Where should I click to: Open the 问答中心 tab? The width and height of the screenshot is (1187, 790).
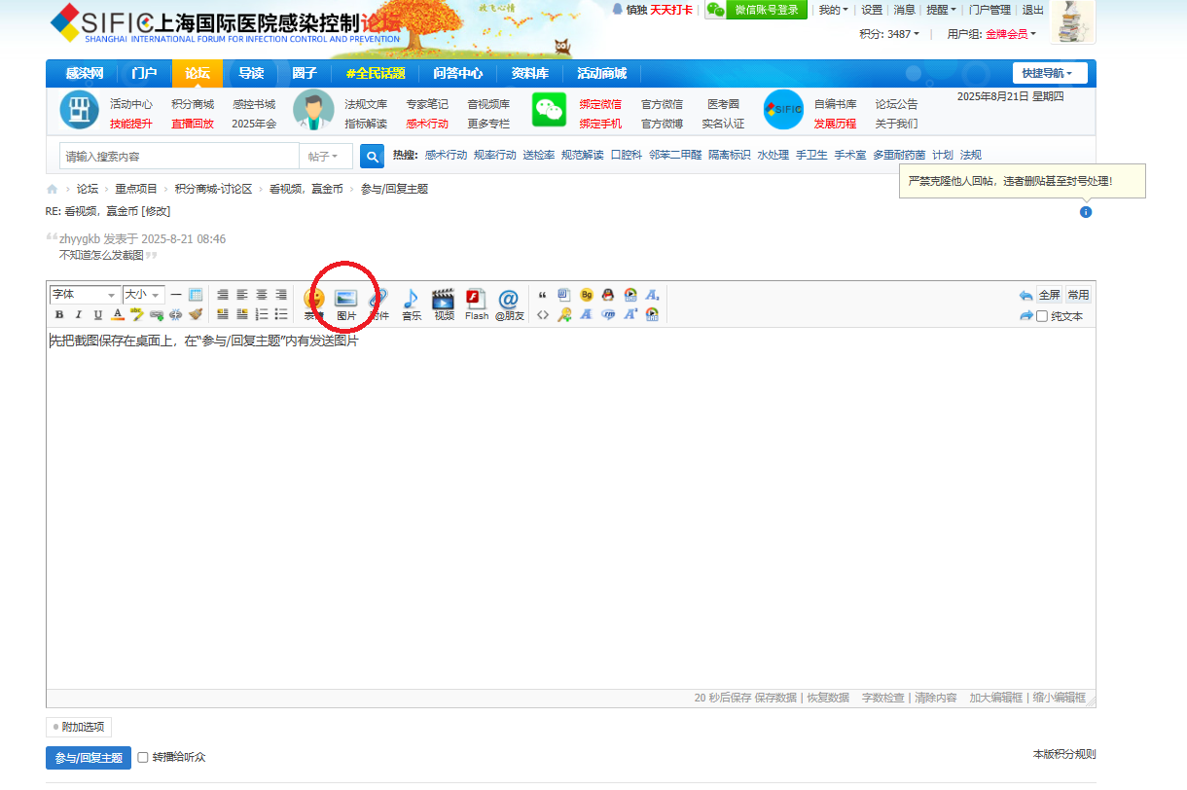pos(457,74)
